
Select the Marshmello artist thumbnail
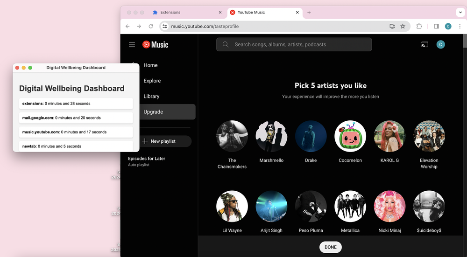click(271, 136)
